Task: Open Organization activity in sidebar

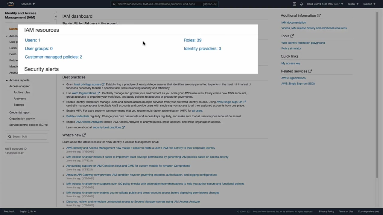Action: point(22,119)
